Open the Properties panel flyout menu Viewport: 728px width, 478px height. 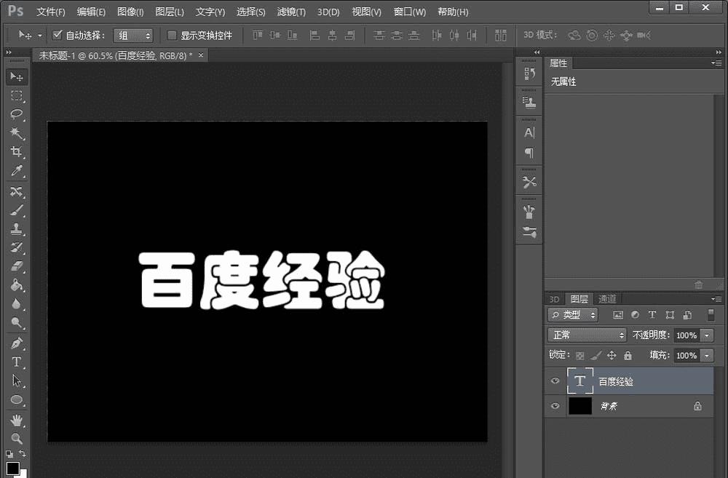tap(716, 63)
